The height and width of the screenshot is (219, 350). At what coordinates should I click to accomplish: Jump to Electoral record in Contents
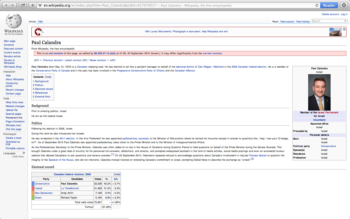(43, 89)
